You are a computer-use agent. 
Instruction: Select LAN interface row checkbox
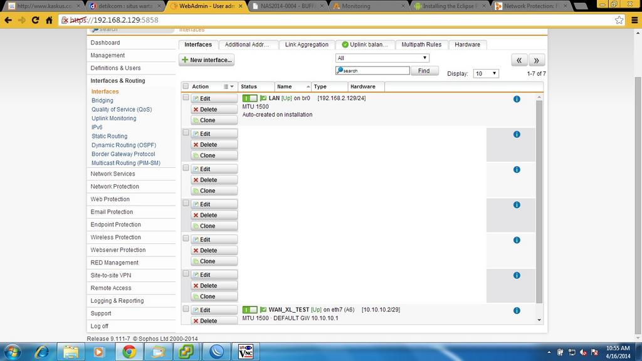[186, 97]
